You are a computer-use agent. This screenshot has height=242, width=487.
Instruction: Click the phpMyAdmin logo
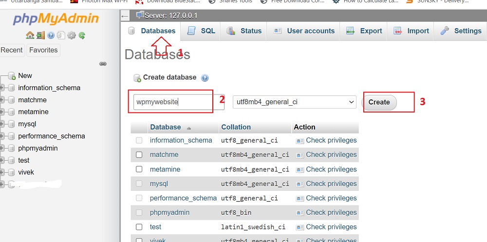(x=56, y=19)
